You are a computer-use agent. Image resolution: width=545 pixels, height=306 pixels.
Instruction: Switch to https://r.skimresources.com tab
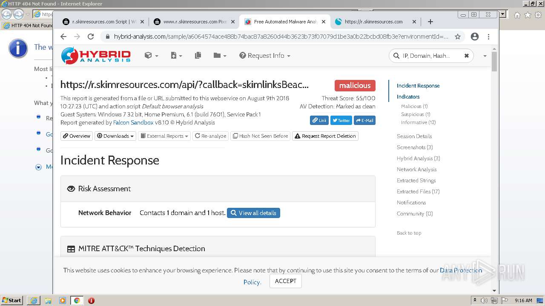tap(375, 22)
